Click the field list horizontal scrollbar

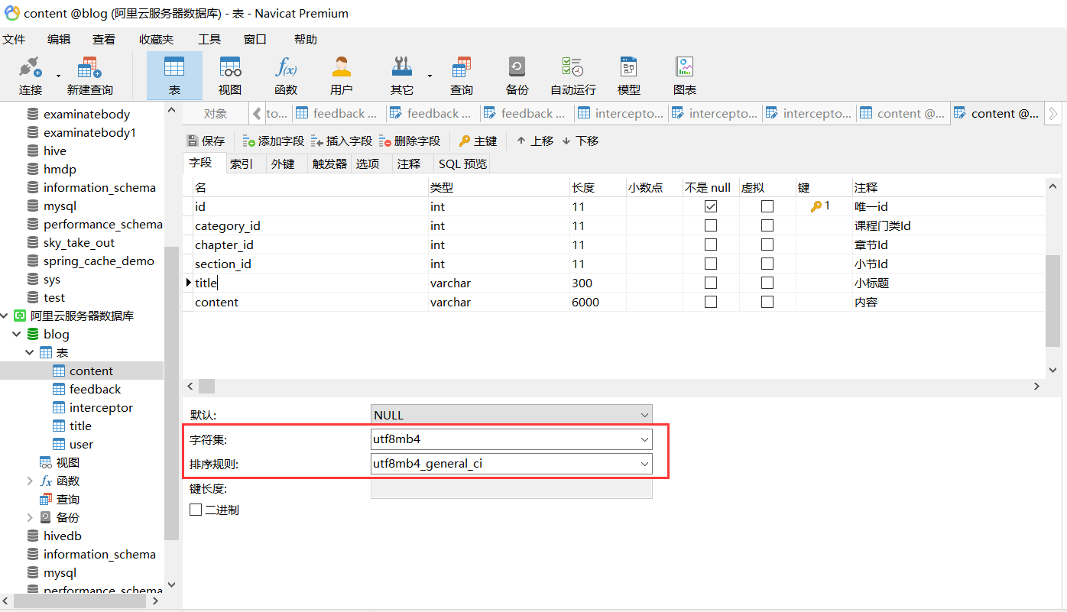point(611,387)
